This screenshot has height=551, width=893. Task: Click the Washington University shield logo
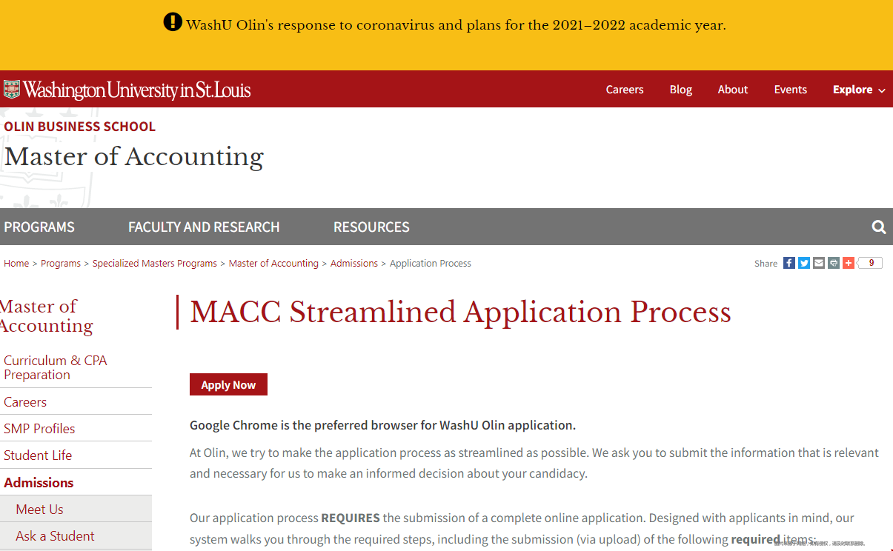(x=11, y=90)
